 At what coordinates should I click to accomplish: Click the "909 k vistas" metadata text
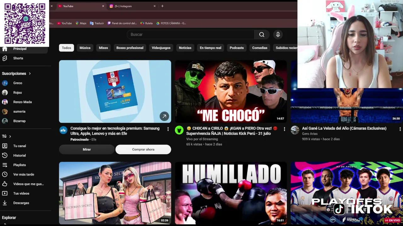click(x=311, y=139)
